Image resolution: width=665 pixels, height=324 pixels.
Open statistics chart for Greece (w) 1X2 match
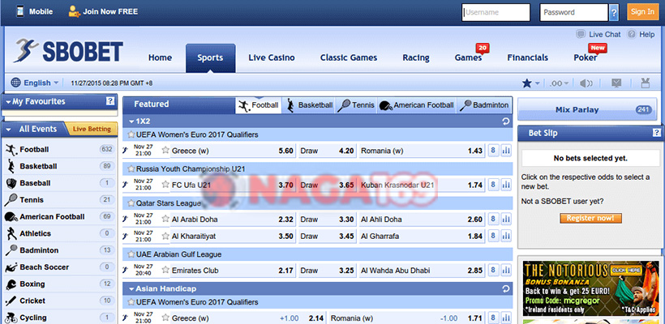coord(506,151)
